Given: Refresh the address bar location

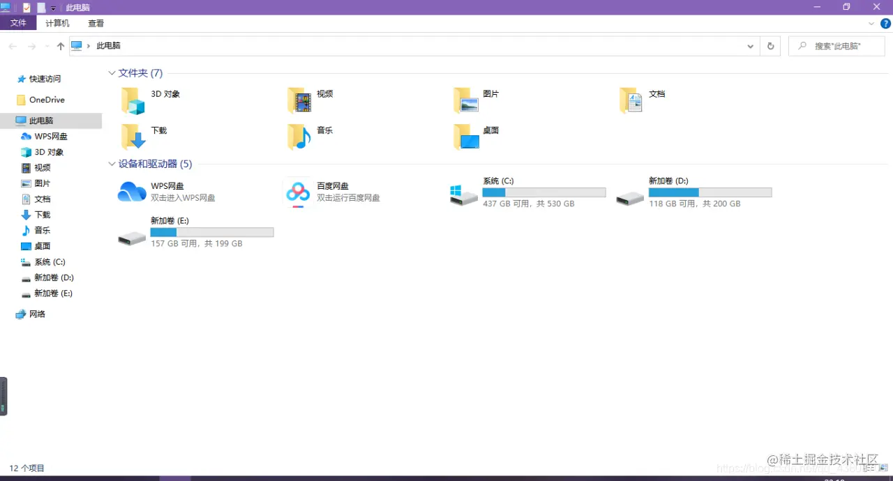Looking at the screenshot, I should click(771, 46).
